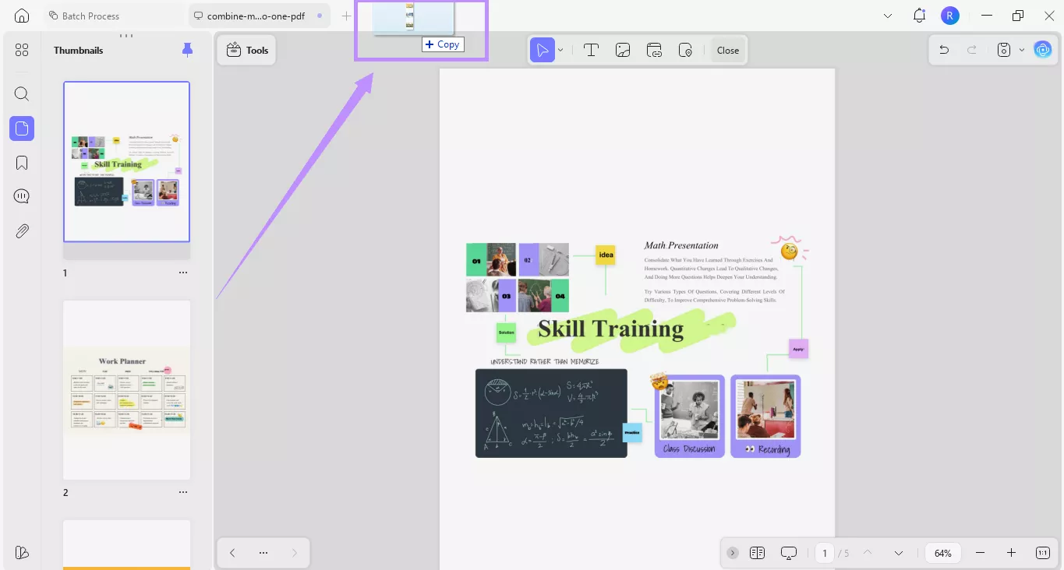Image resolution: width=1064 pixels, height=570 pixels.
Task: Select the Text editing tool
Action: (x=591, y=49)
